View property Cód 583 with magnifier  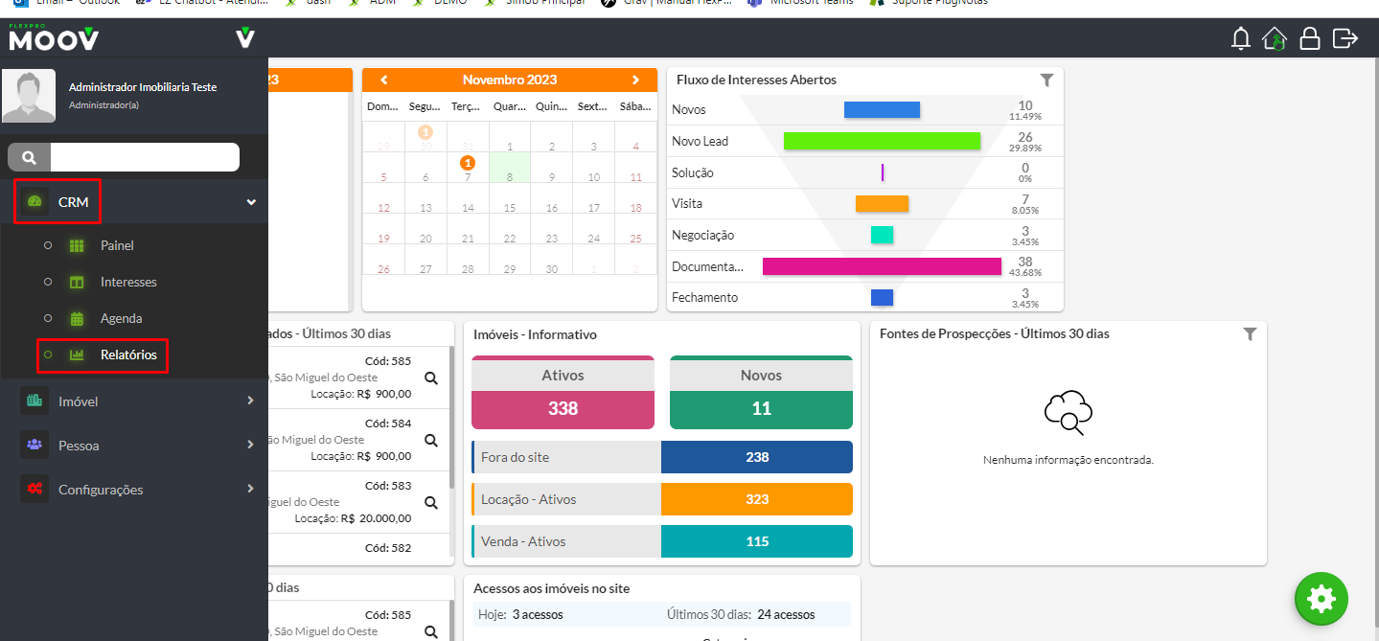pyautogui.click(x=431, y=502)
